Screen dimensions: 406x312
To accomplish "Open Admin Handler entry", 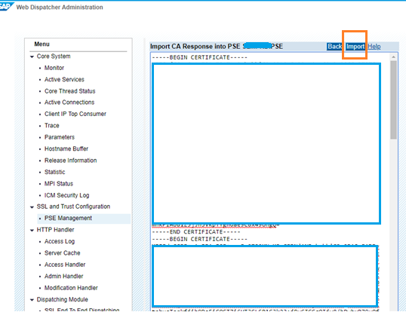I will [63, 277].
